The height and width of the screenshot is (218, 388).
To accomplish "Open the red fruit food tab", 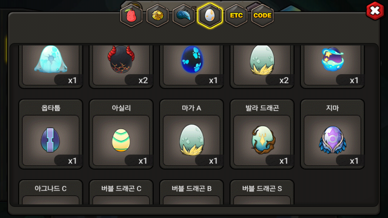I will pos(131,15).
